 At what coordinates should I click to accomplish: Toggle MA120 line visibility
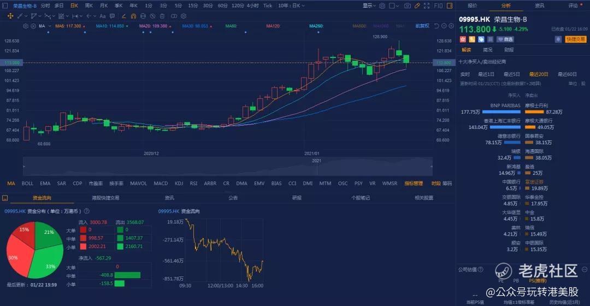coord(273,26)
